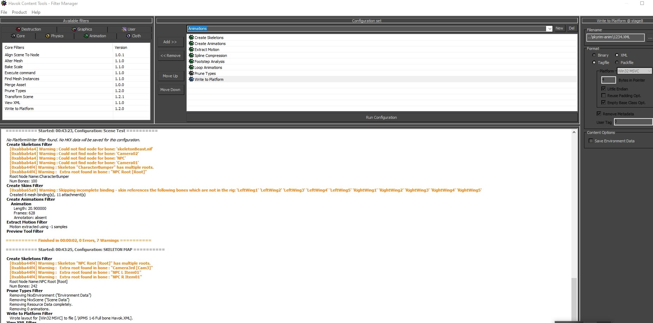653x323 pixels.
Task: Click the log panel scroll up arrow
Action: pyautogui.click(x=574, y=133)
